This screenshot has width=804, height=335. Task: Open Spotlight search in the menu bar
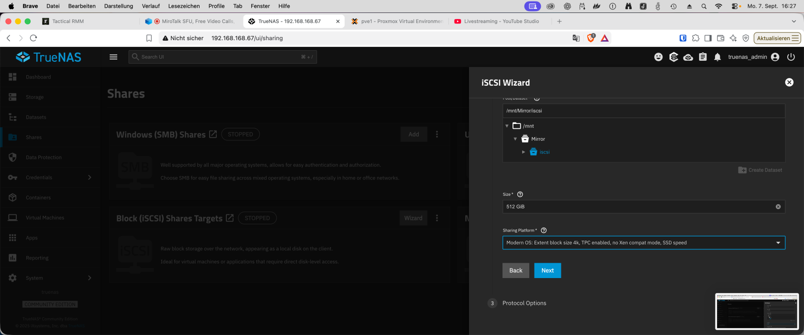click(x=703, y=6)
